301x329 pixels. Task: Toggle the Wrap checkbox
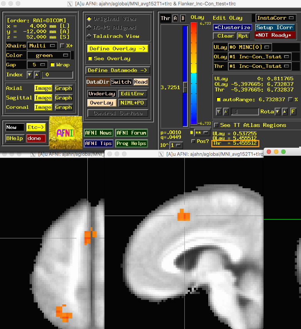click(53, 65)
